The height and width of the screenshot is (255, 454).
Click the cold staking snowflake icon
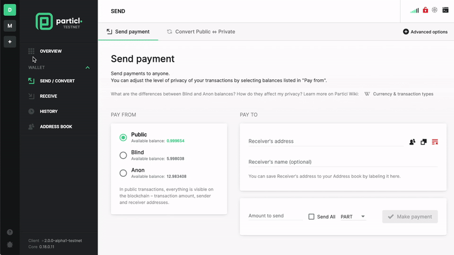pyautogui.click(x=435, y=10)
